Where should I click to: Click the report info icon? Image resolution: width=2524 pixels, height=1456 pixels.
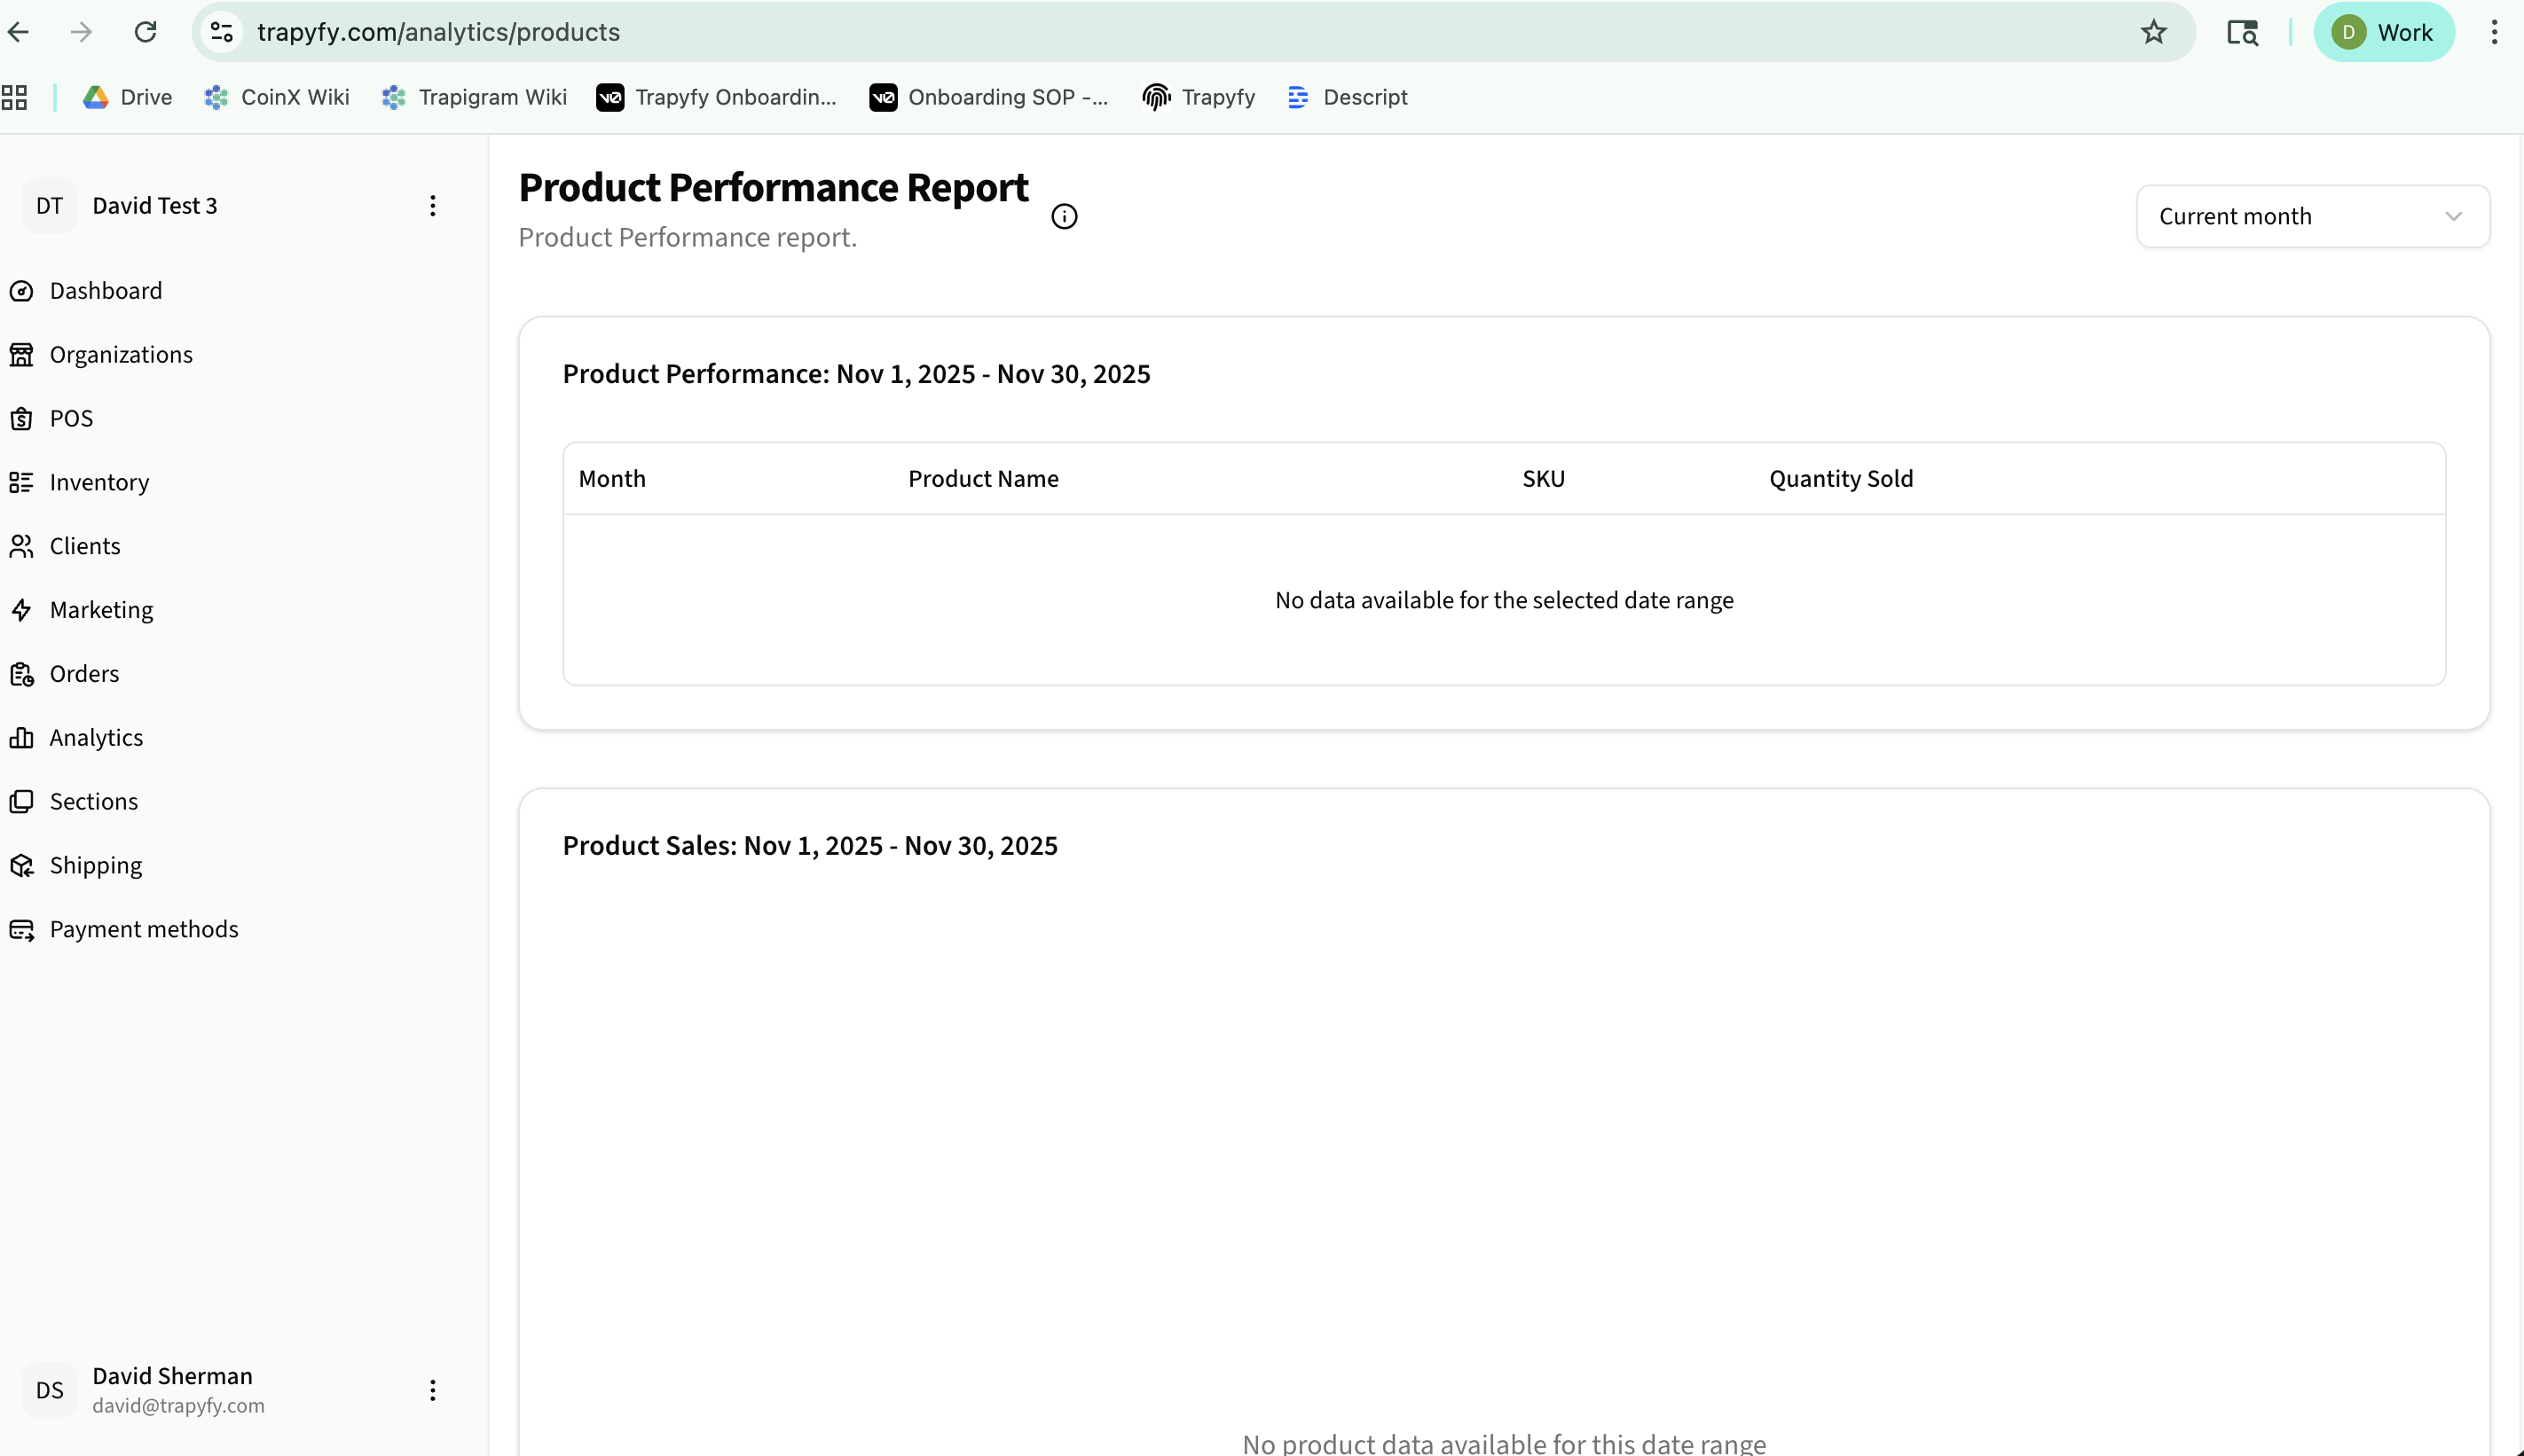pos(1064,217)
